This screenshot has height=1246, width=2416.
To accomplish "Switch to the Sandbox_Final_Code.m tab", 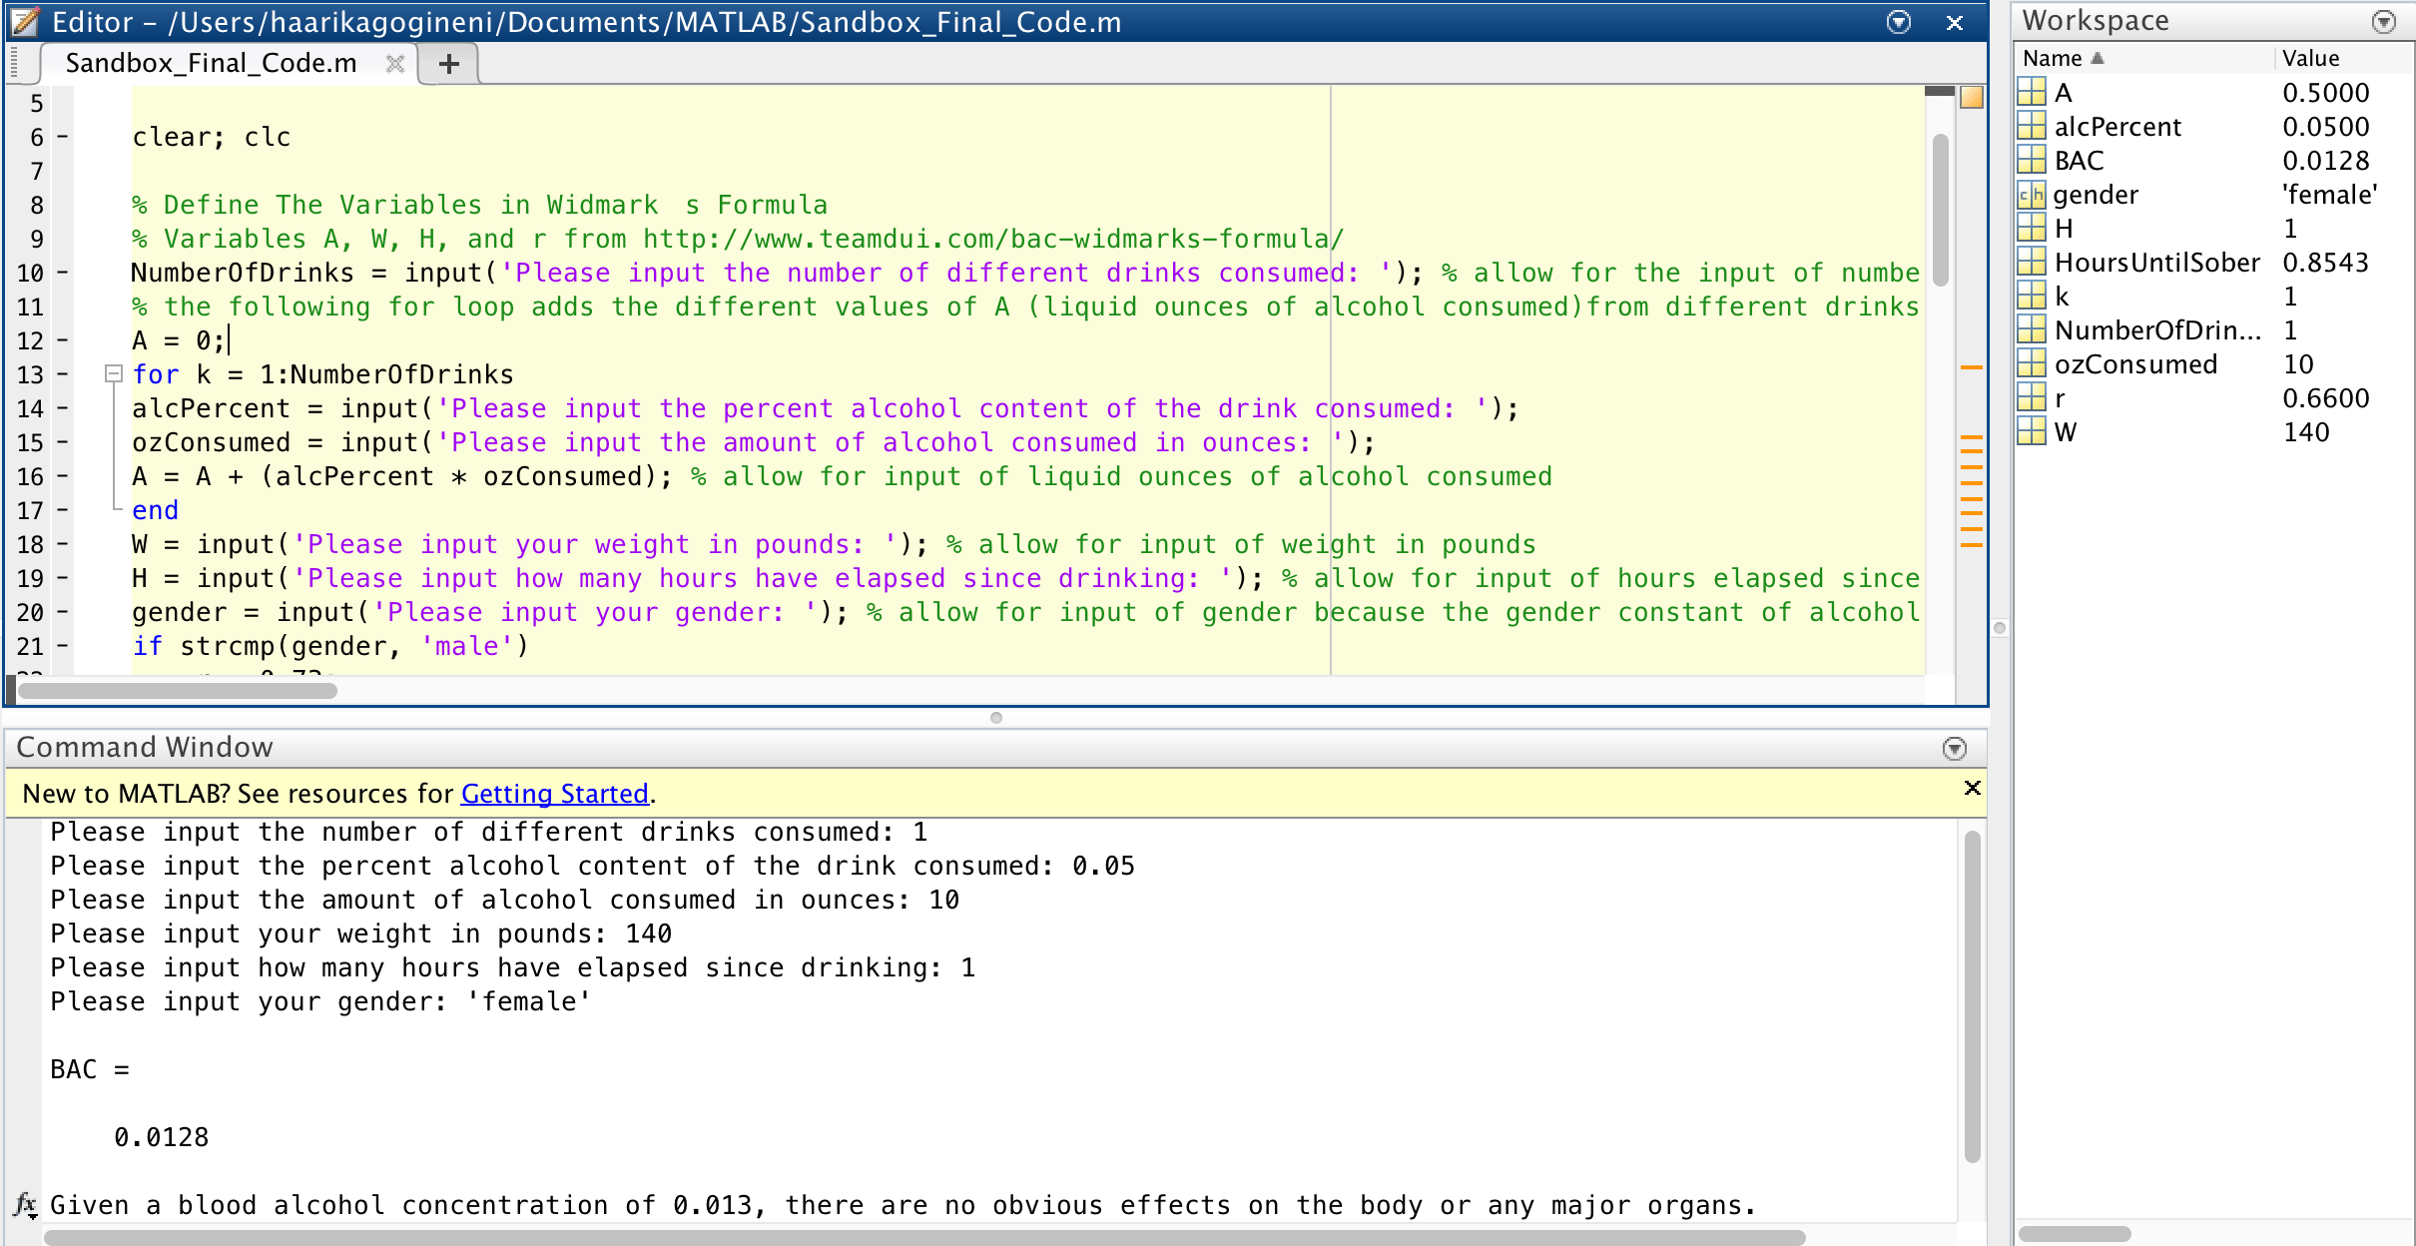I will [x=210, y=62].
